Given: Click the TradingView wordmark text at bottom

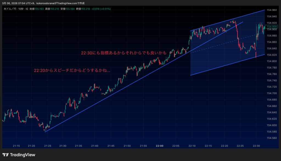Looking at the screenshot, I should pyautogui.click(x=23, y=155).
